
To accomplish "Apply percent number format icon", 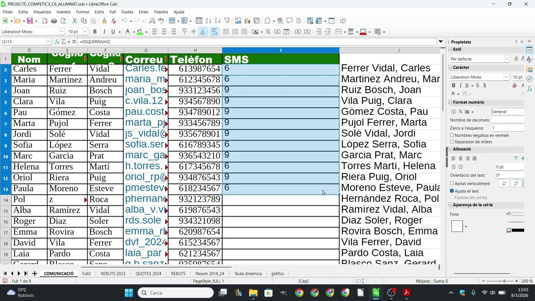I will point(268,32).
